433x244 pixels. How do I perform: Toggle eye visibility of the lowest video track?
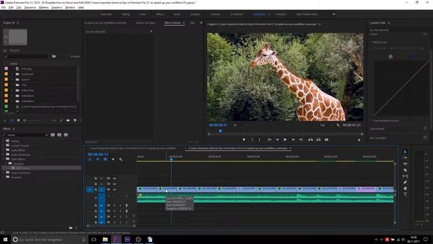click(114, 190)
